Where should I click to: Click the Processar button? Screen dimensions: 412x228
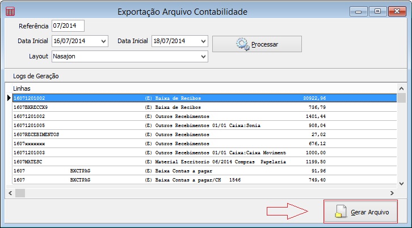[257, 44]
